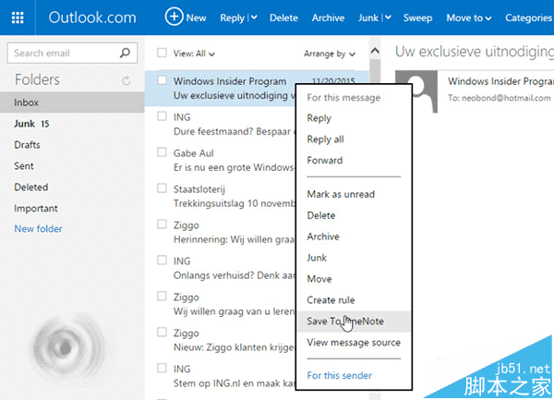The width and height of the screenshot is (554, 400).
Task: Click the New folder link
Action: point(38,229)
